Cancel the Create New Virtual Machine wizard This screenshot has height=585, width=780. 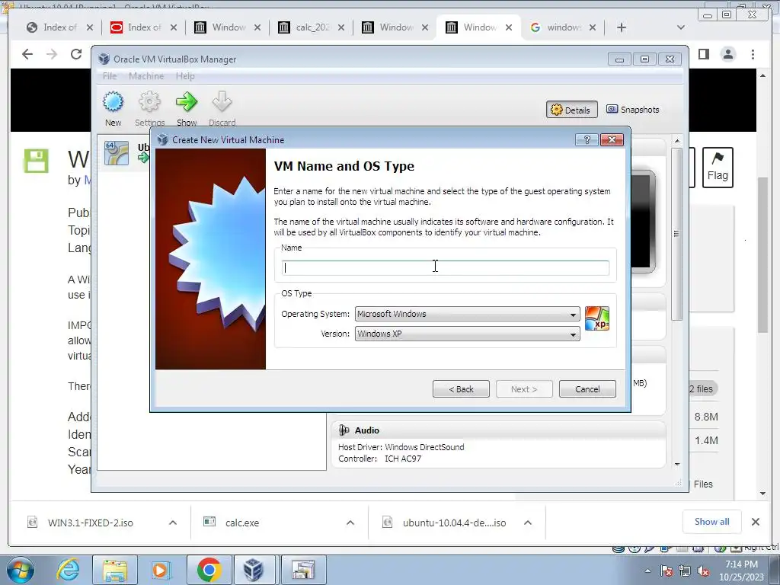pos(587,389)
